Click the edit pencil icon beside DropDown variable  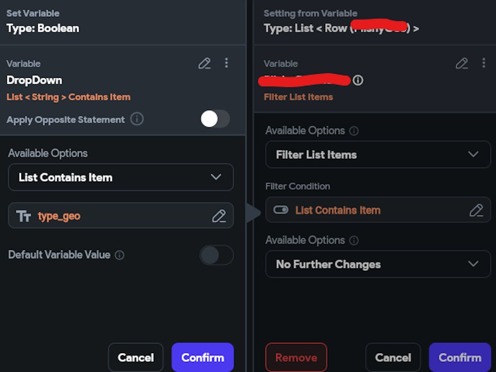(204, 63)
